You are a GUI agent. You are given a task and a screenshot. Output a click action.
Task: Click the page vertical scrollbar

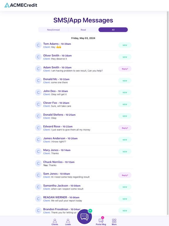pyautogui.click(x=168, y=113)
